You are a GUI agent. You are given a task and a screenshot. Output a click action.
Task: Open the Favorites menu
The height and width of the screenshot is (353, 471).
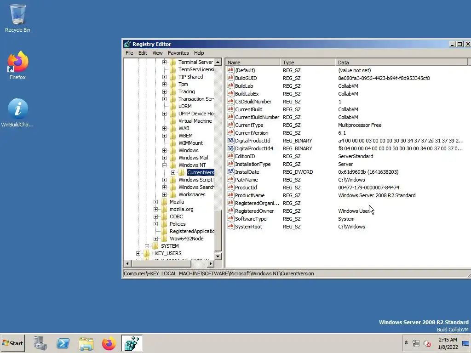pyautogui.click(x=178, y=53)
